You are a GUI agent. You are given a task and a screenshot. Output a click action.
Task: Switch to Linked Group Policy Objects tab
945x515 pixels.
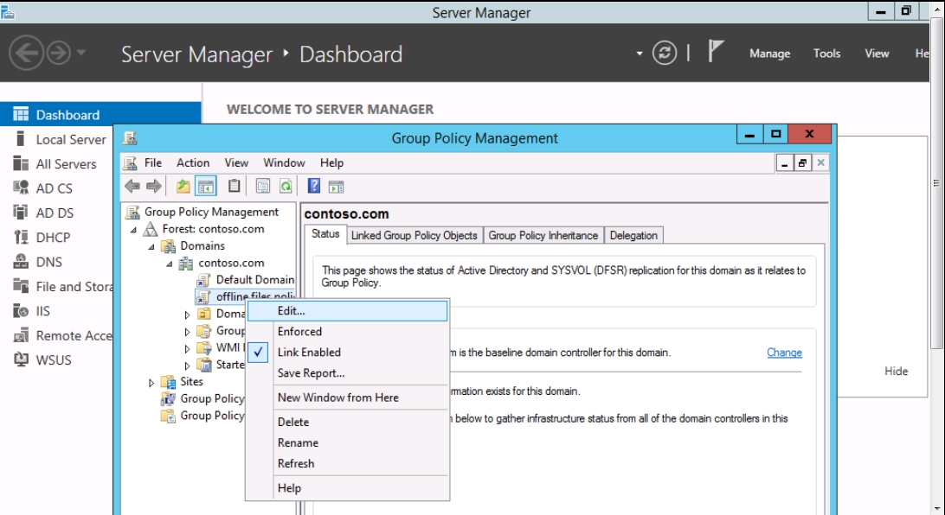[414, 235]
